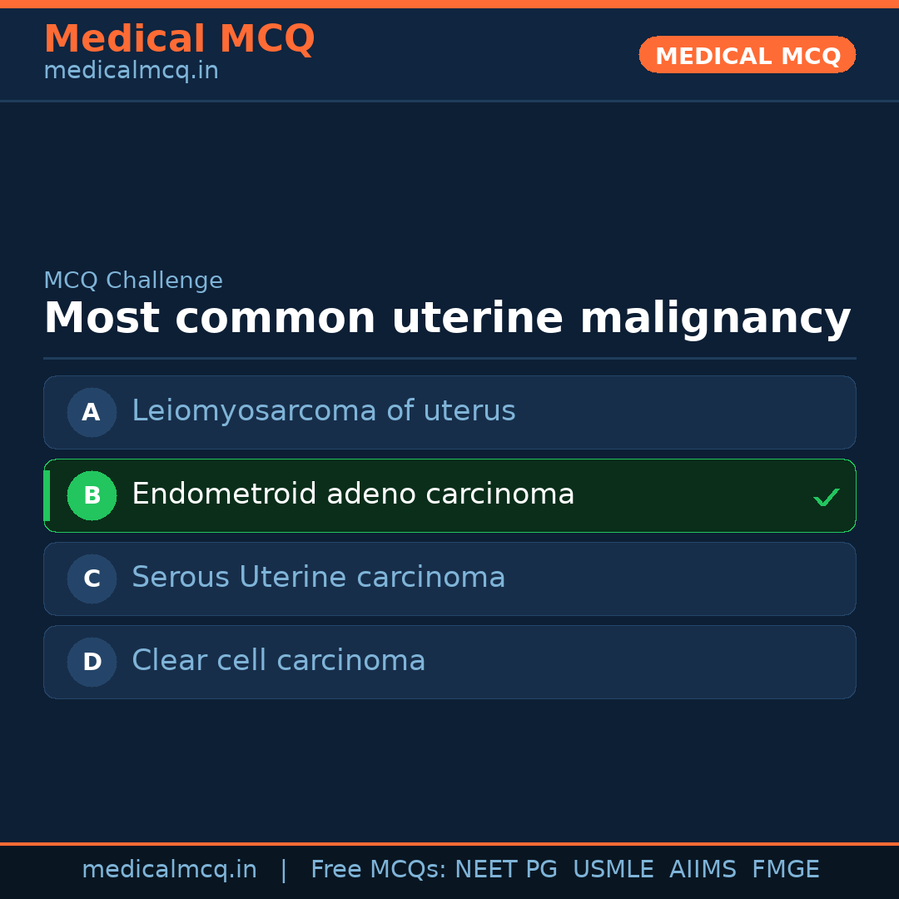Select Endometroid adeno carcinoma answer
The height and width of the screenshot is (899, 899).
[x=353, y=494]
